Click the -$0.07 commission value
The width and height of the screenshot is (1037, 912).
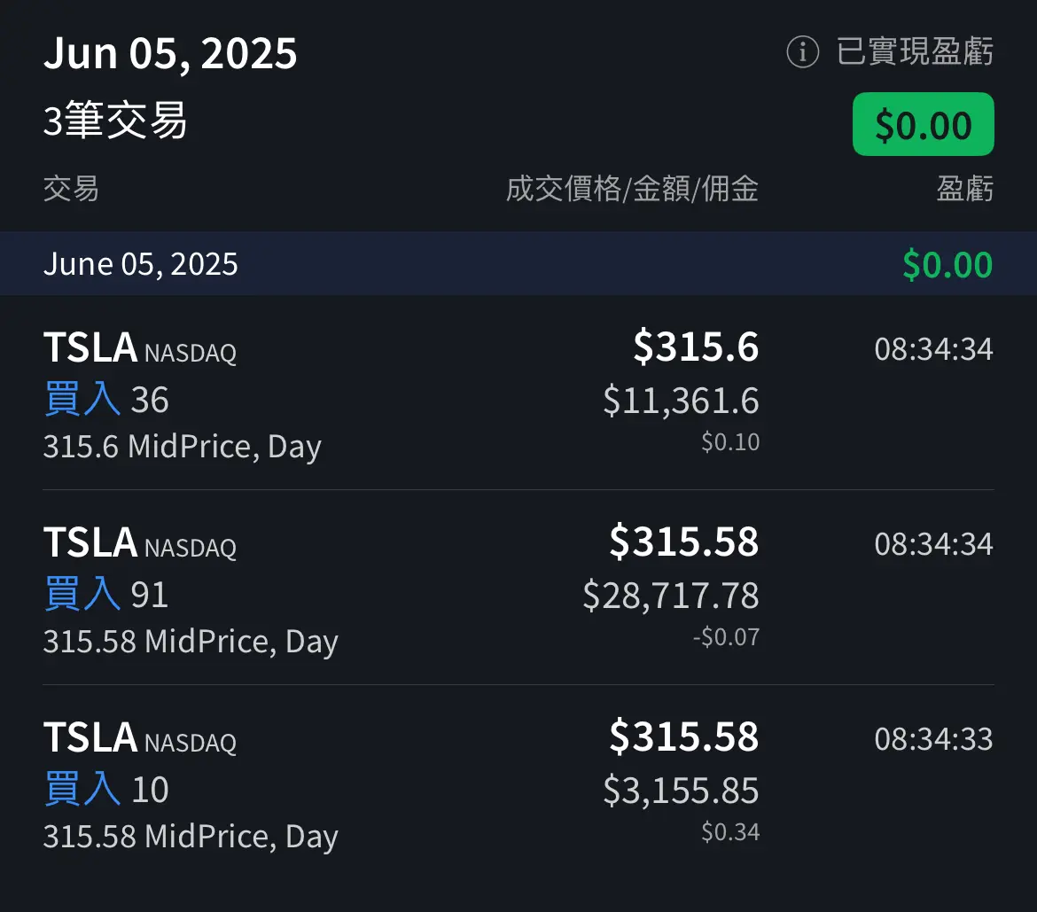point(726,637)
